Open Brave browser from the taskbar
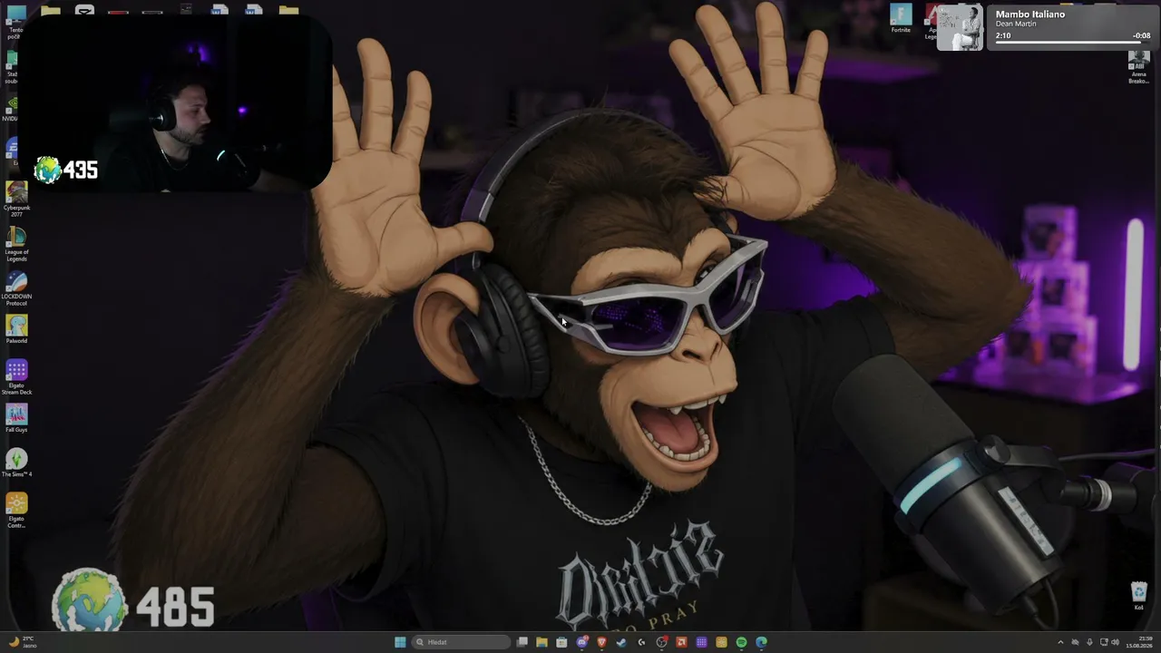This screenshot has width=1161, height=653. 601,642
